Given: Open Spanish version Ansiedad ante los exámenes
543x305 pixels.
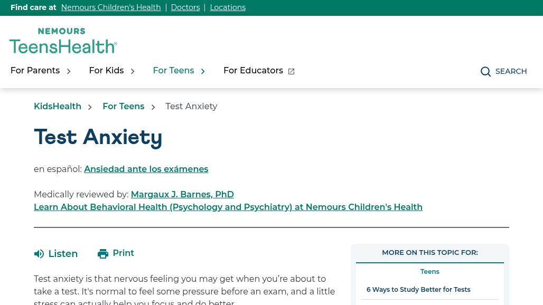Looking at the screenshot, I should pyautogui.click(x=146, y=169).
